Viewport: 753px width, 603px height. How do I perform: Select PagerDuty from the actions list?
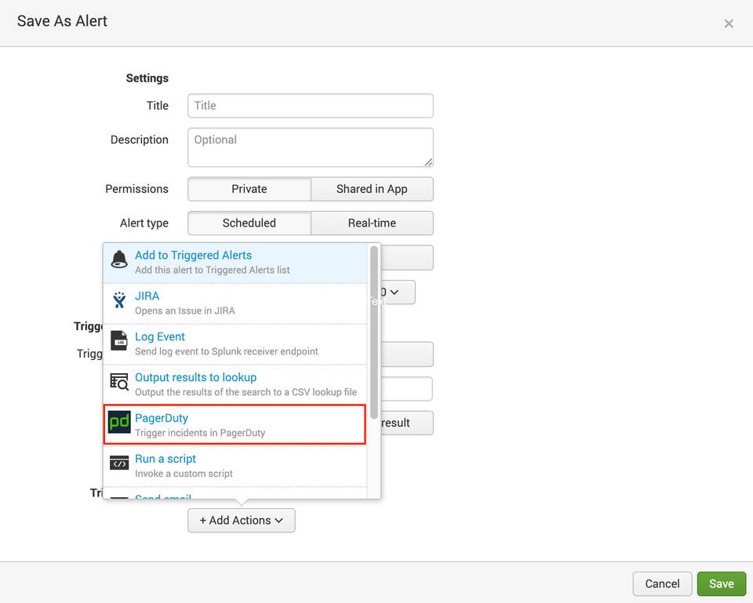[x=235, y=424]
